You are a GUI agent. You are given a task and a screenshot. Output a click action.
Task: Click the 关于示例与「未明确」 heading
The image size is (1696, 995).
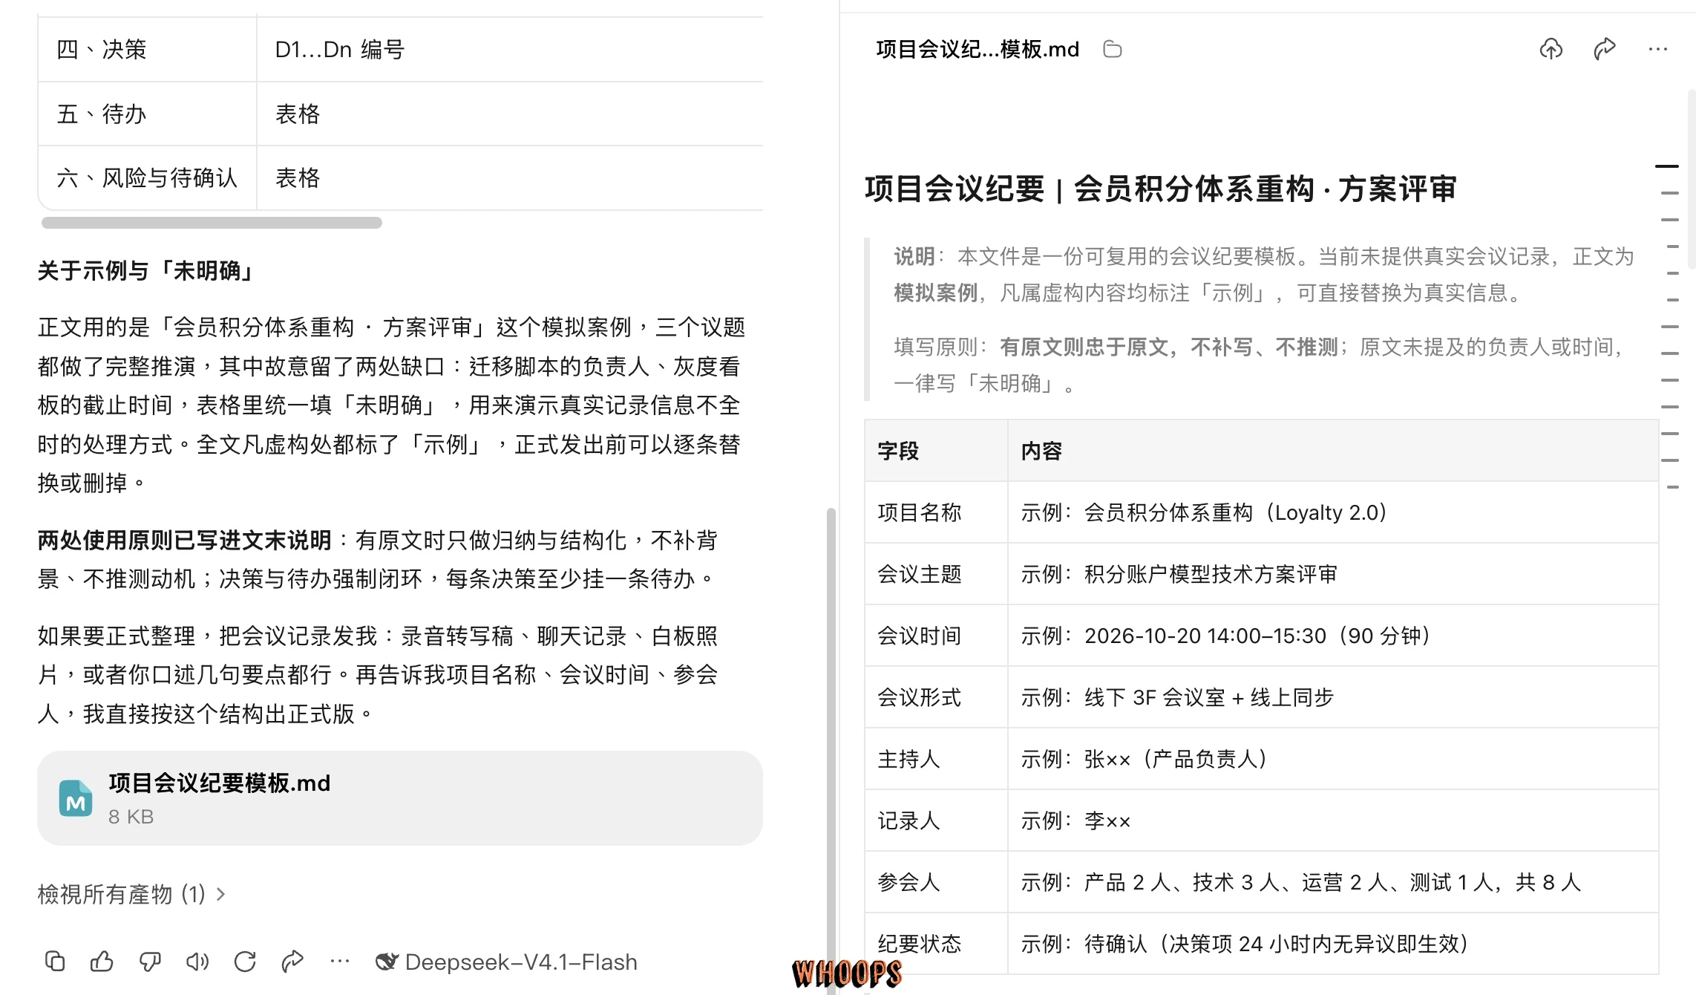point(147,270)
